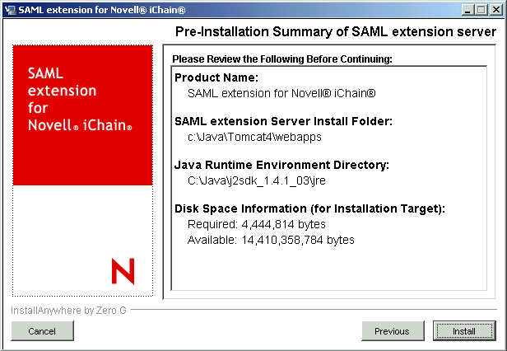507x351 pixels.
Task: Click the Install button
Action: [x=464, y=331]
